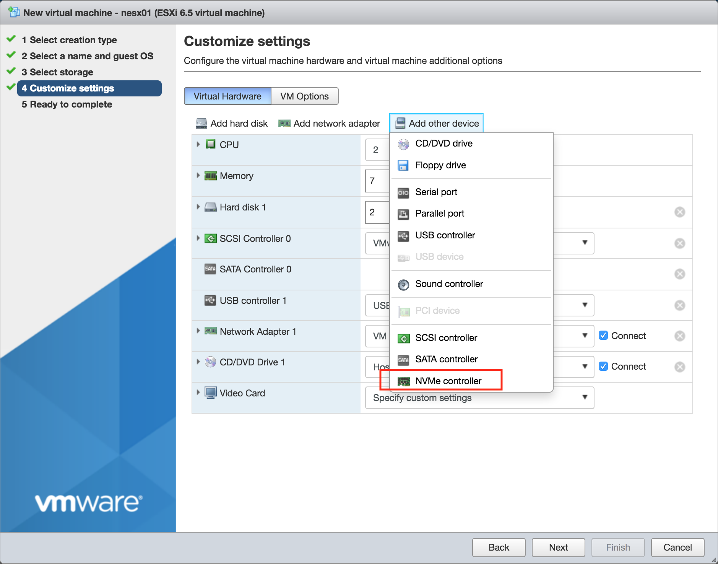Image resolution: width=718 pixels, height=564 pixels.
Task: Remove SCSI Controller 0 with its X icon
Action: coord(680,243)
